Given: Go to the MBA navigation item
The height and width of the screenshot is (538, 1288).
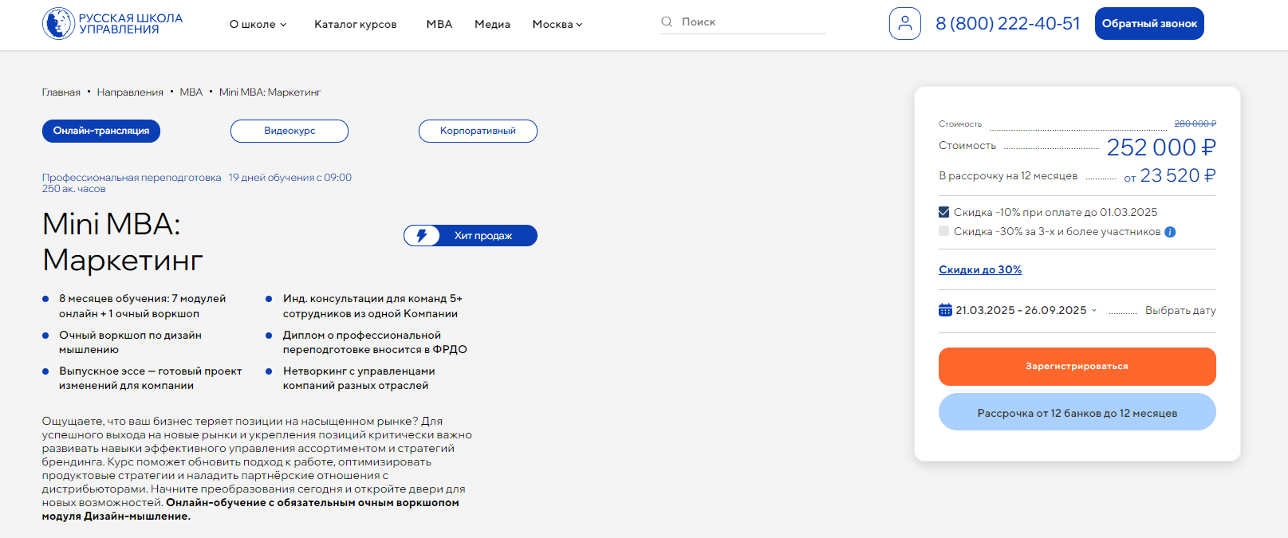Looking at the screenshot, I should click(x=439, y=25).
